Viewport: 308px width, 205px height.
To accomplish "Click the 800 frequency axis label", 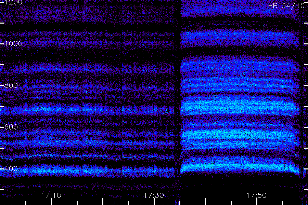I will click(11, 85).
